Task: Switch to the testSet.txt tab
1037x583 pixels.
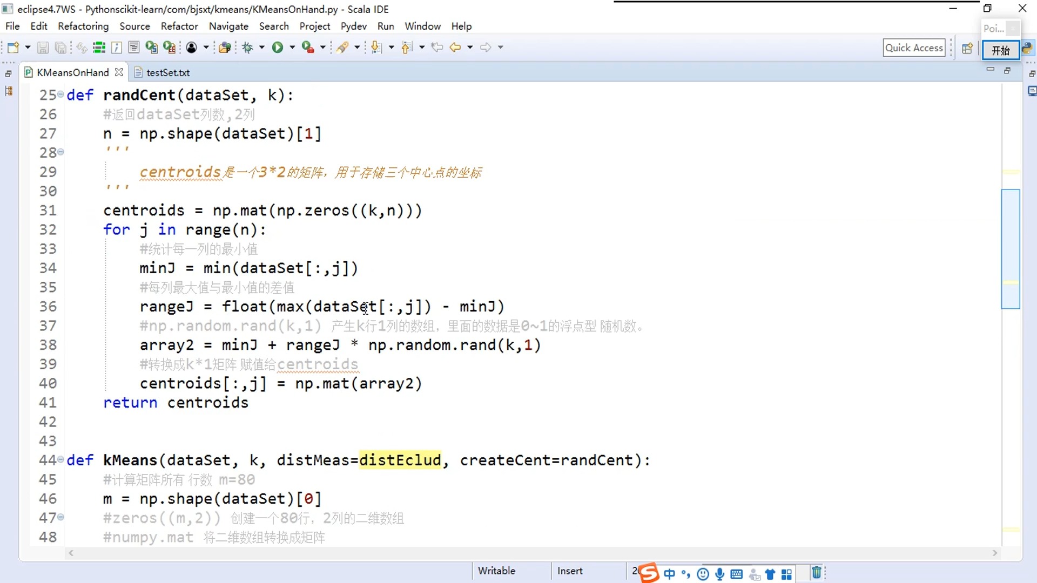Action: pos(167,72)
